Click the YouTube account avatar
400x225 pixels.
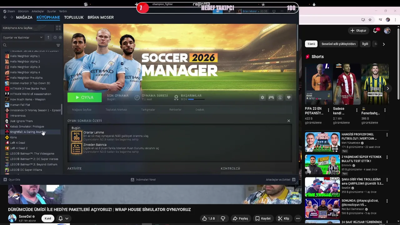[387, 30]
